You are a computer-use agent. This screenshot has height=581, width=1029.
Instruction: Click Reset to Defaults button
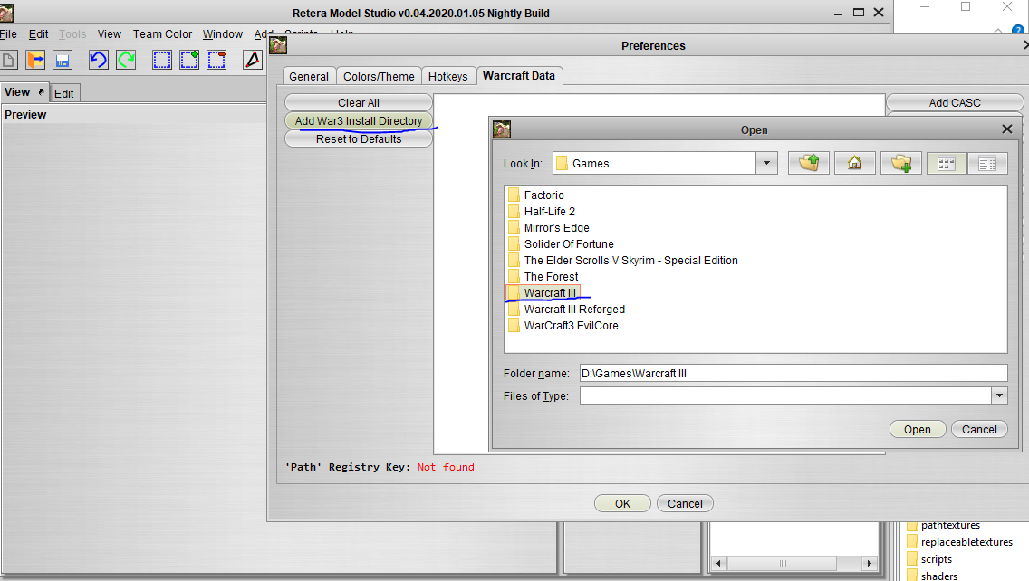(359, 139)
